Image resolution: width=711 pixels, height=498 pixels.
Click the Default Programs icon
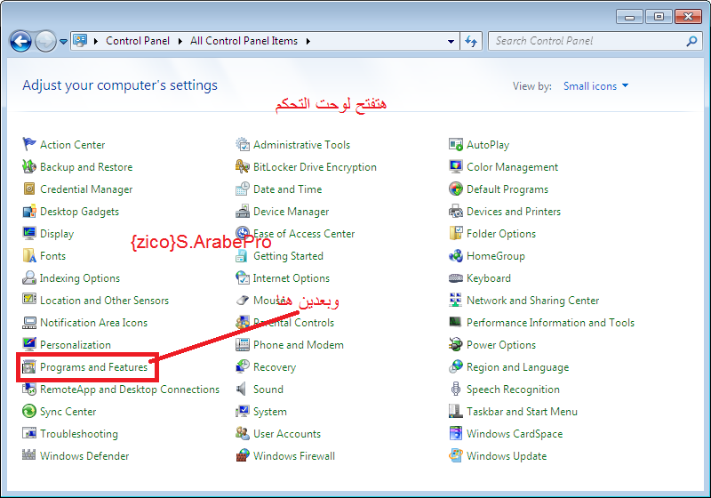(456, 189)
